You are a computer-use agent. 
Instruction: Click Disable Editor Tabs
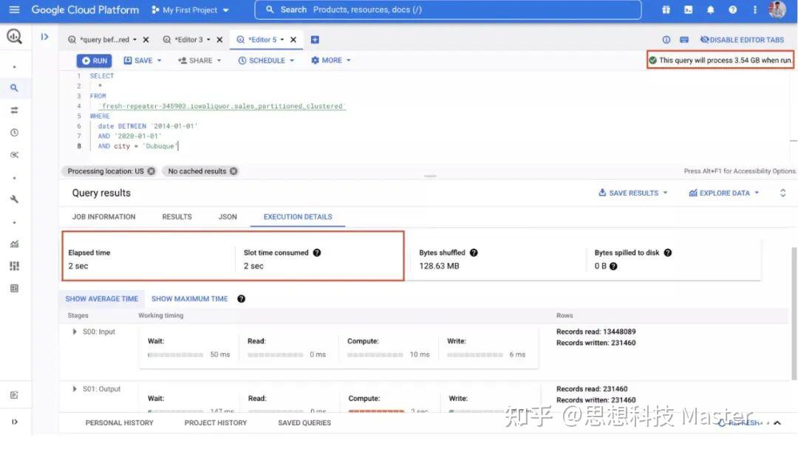tap(742, 40)
